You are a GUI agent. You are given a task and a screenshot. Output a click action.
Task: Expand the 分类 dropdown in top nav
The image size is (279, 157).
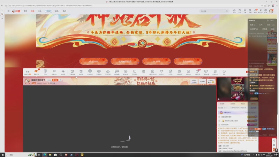pos(39,11)
